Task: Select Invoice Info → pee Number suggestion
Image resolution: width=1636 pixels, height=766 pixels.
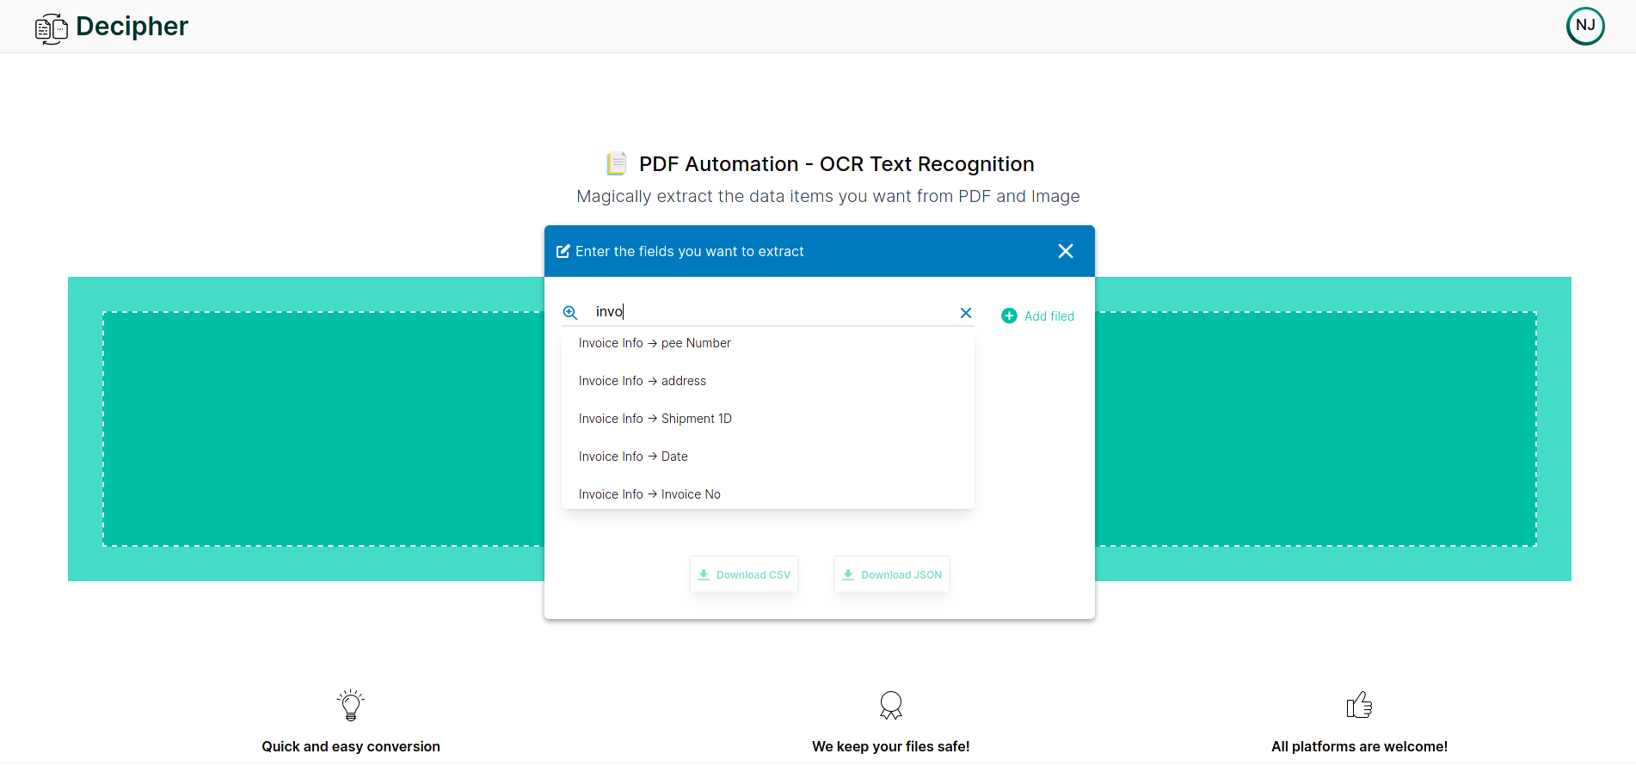Action: [768, 343]
